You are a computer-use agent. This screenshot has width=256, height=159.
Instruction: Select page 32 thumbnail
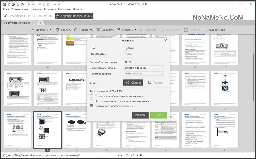click(x=225, y=130)
